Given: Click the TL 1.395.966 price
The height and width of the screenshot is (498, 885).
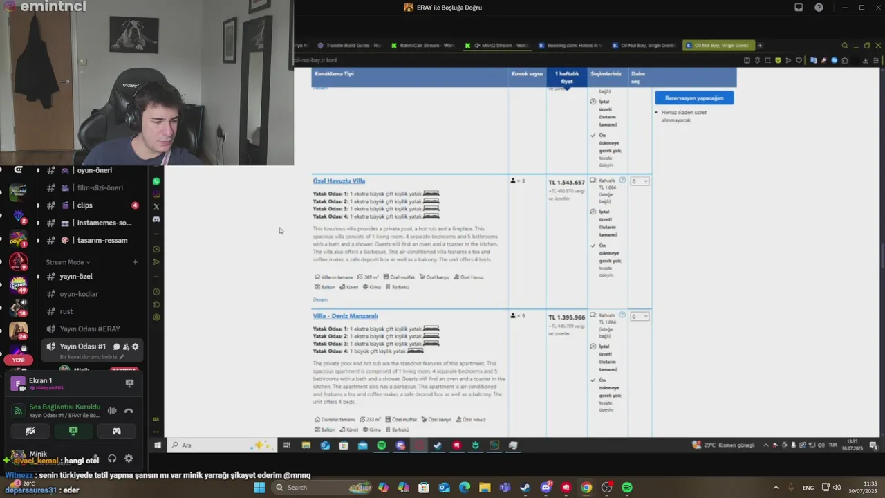Looking at the screenshot, I should coord(566,317).
